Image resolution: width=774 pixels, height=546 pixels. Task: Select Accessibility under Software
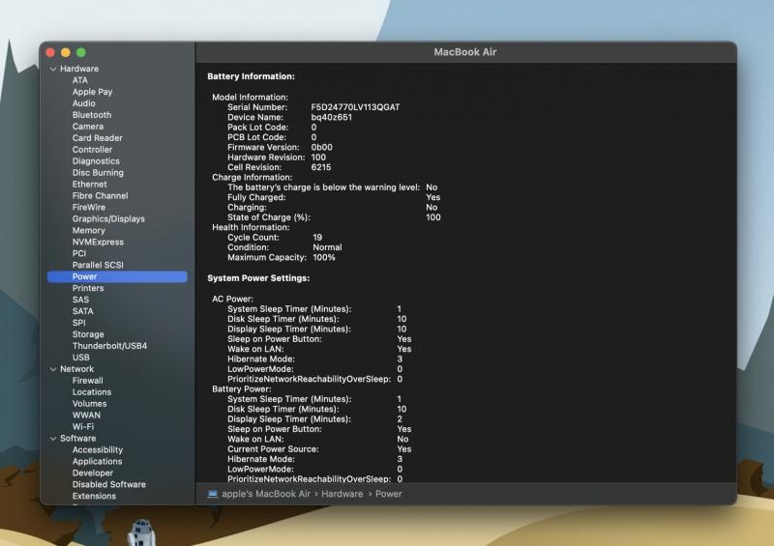pyautogui.click(x=98, y=449)
